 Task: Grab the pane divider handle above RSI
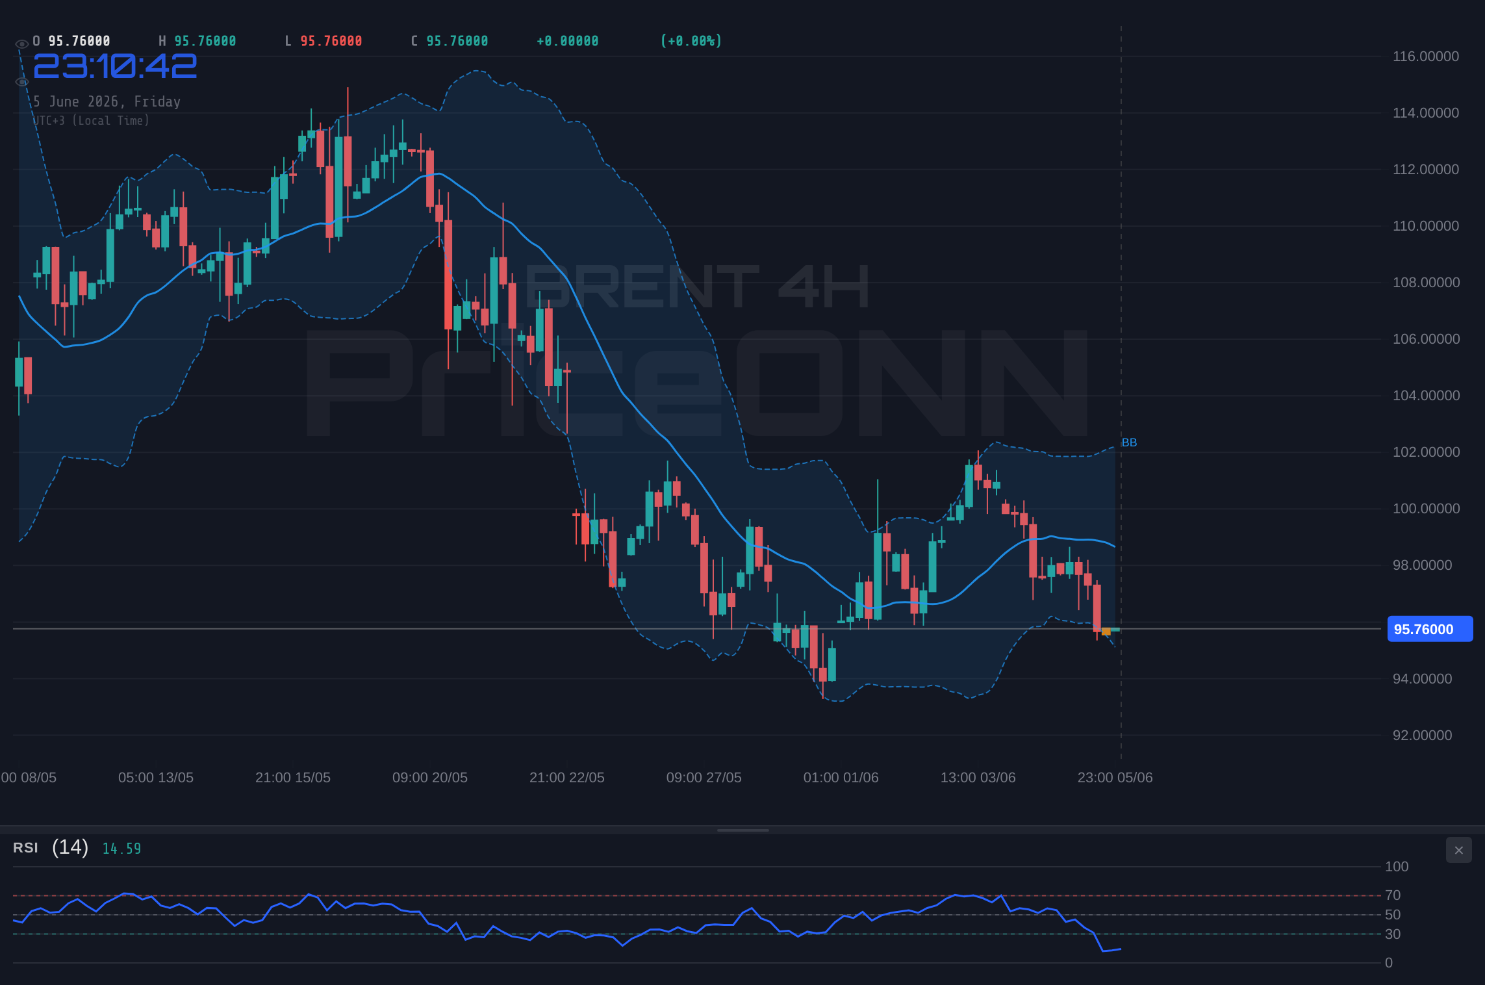click(x=742, y=830)
